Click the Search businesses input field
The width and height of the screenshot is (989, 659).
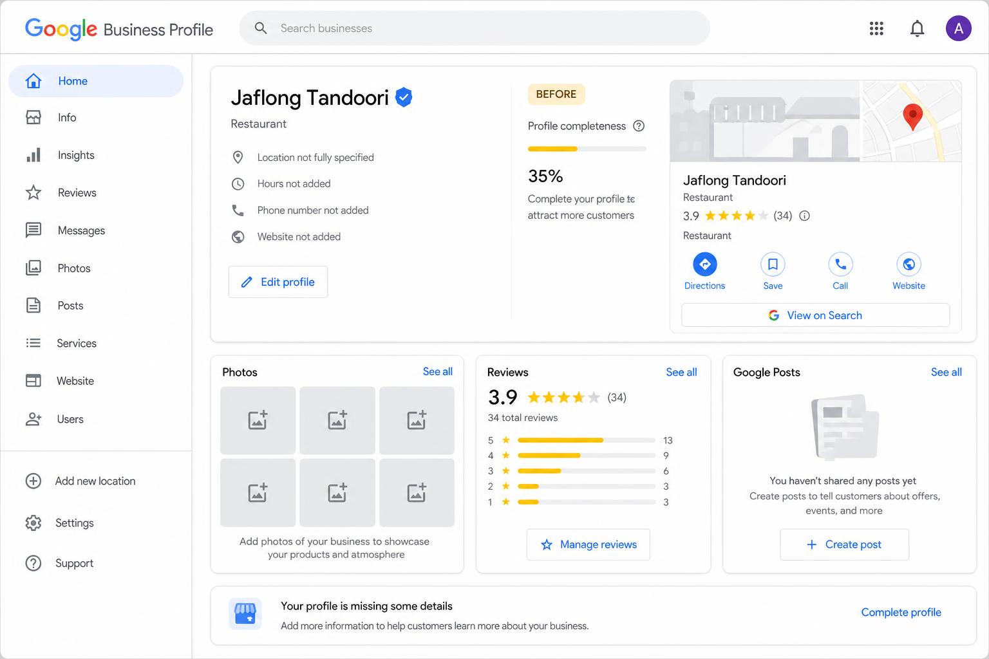pyautogui.click(x=475, y=28)
